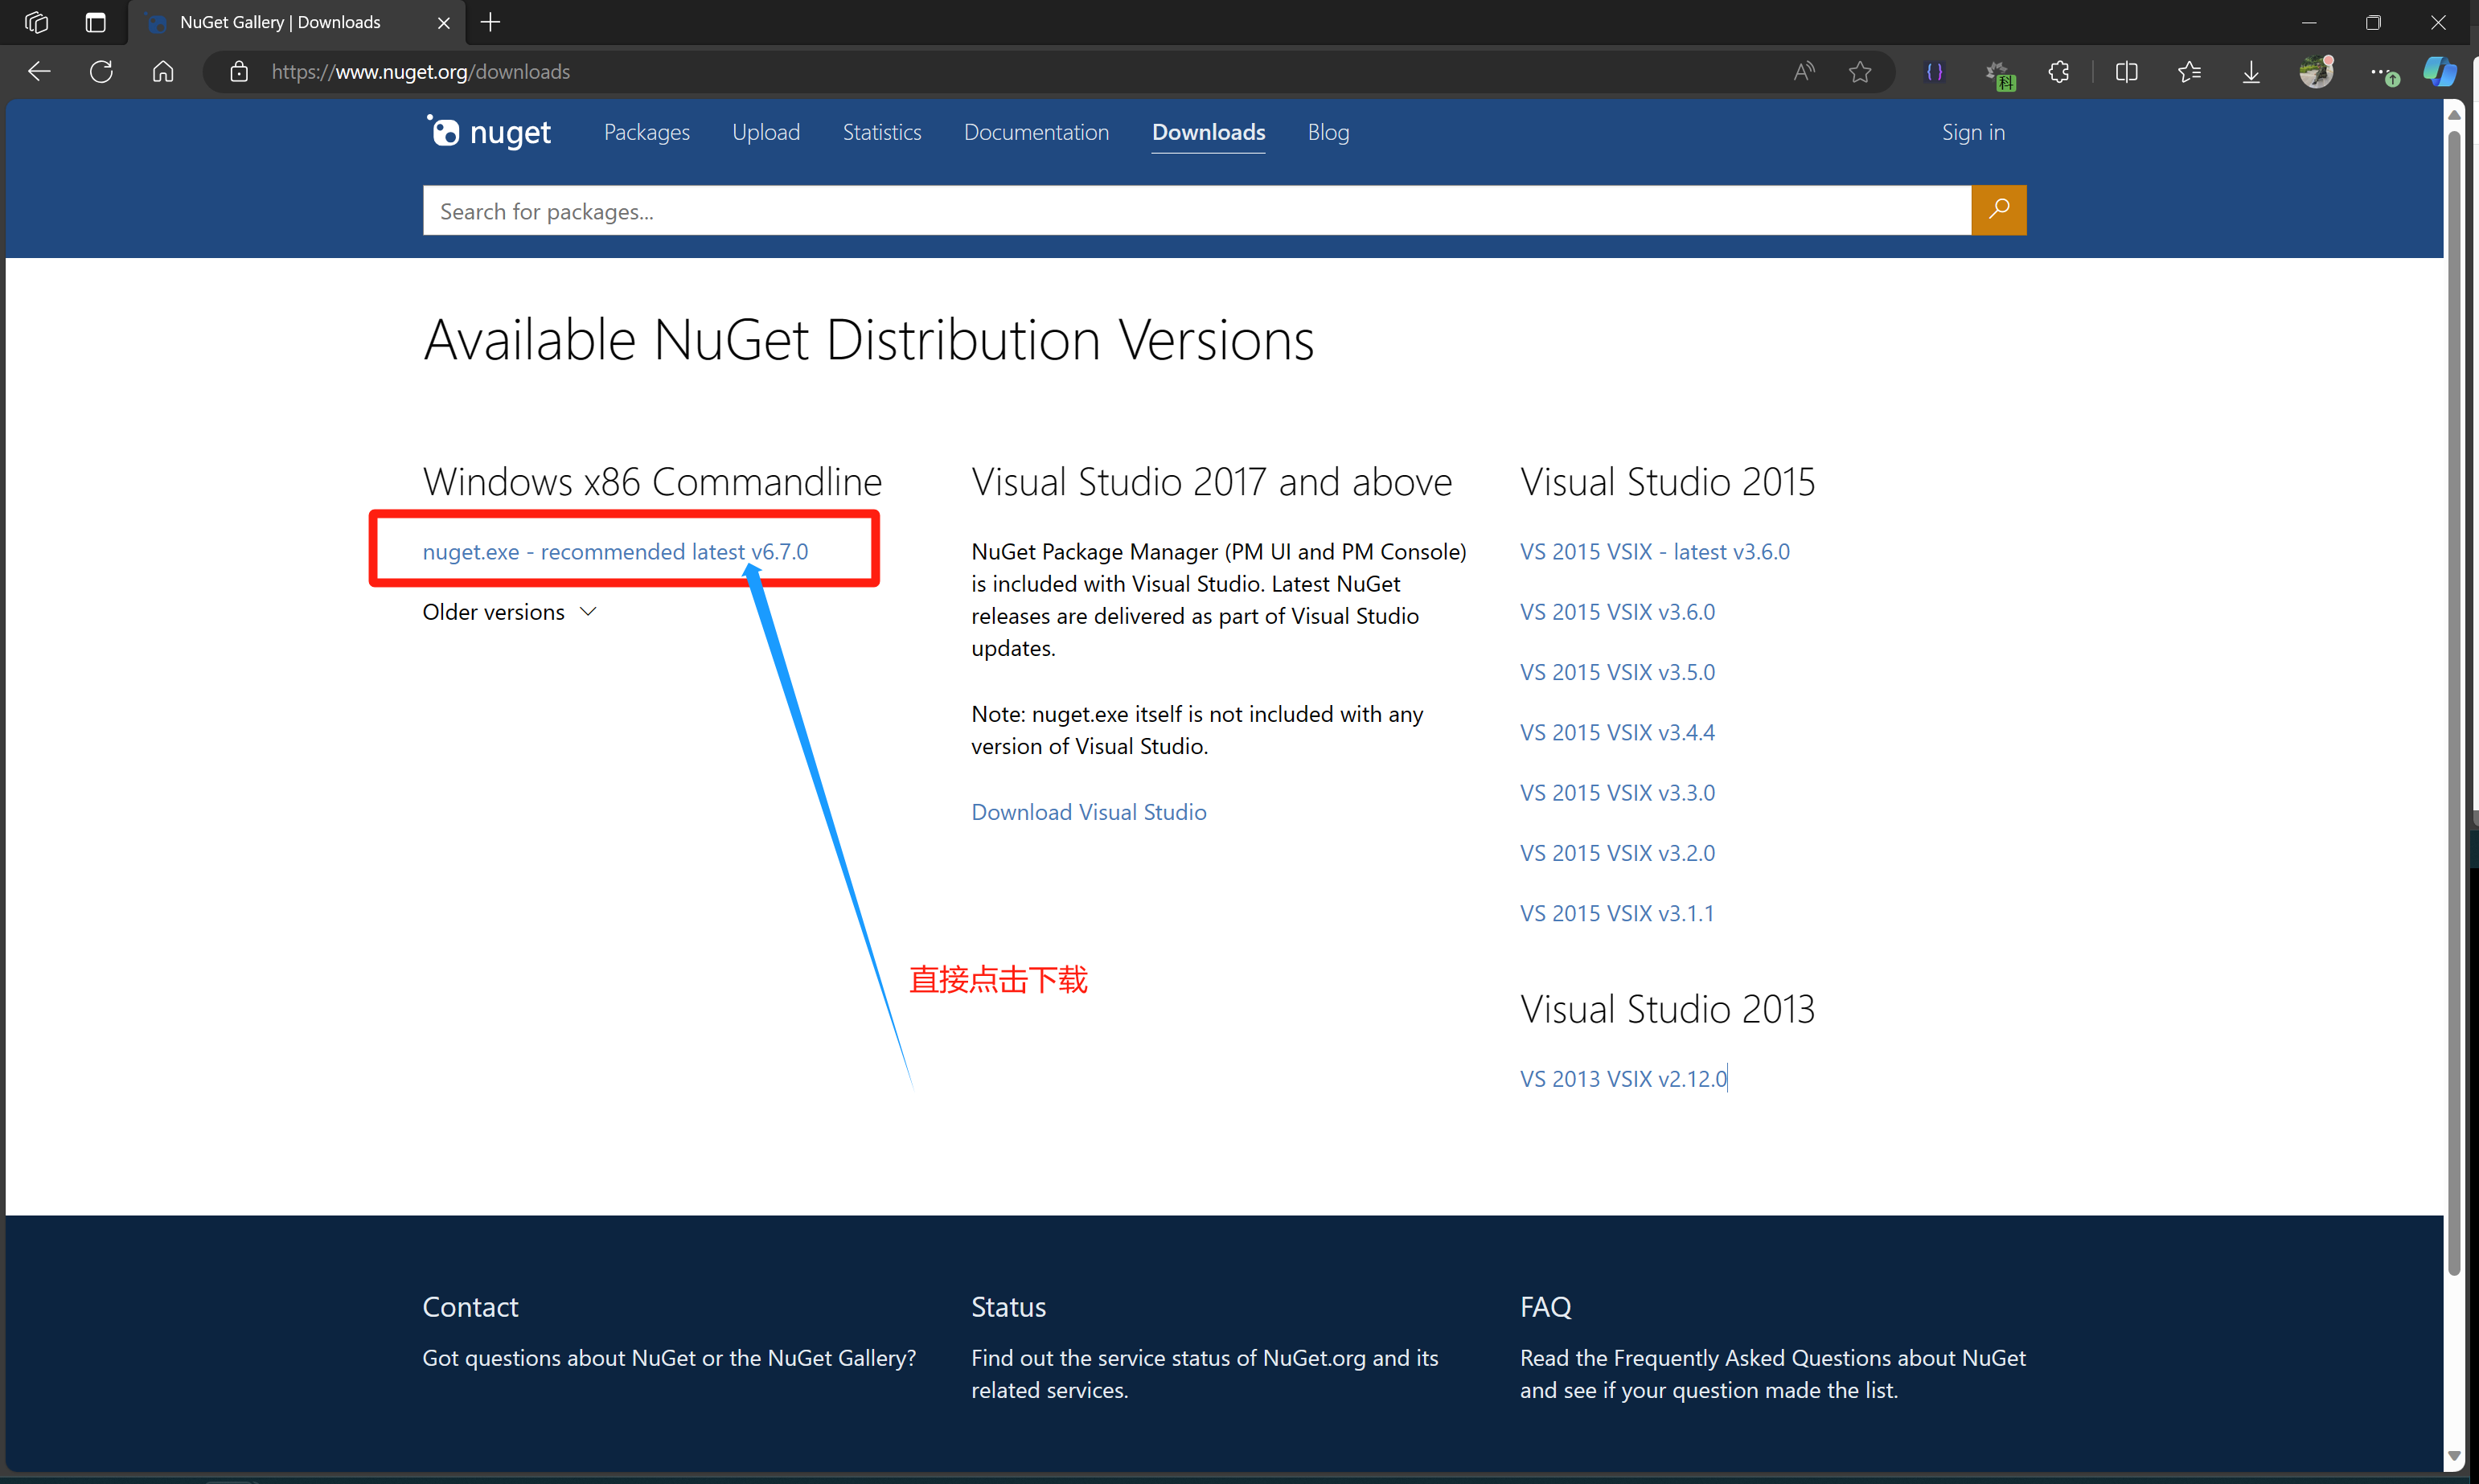Download VS 2015 VSIX v3.6.0 (non-latest link)
This screenshot has width=2479, height=1484.
1617,612
